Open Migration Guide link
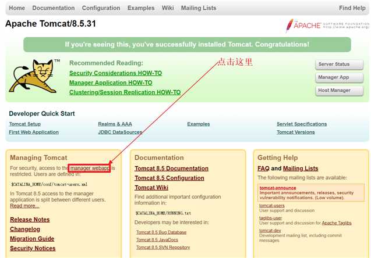The height and width of the screenshot is (258, 371). pyautogui.click(x=32, y=239)
